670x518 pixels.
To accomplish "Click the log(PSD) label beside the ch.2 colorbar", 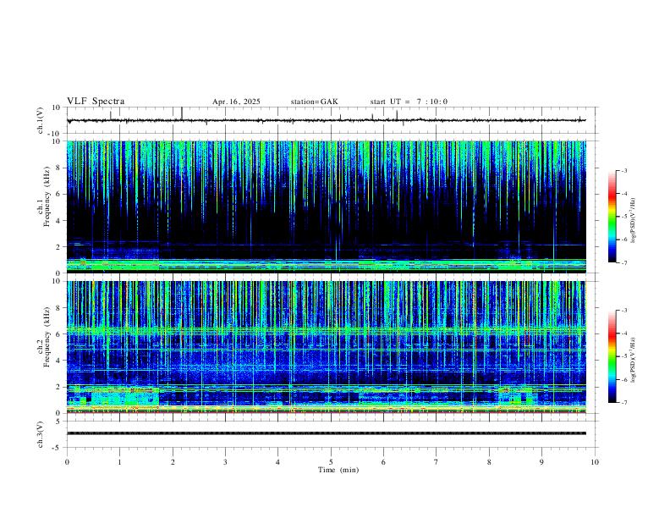I will (634, 360).
